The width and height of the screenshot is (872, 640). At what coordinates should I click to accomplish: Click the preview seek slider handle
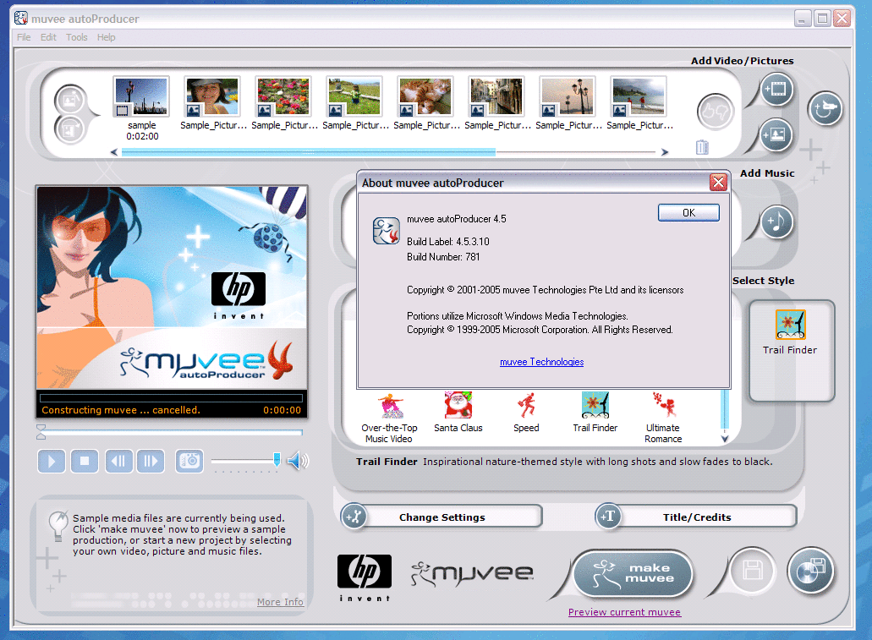tap(41, 431)
